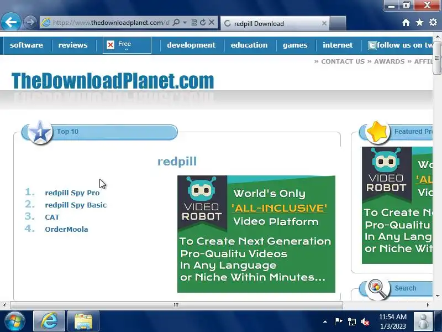Open the internet menu item

pyautogui.click(x=338, y=45)
